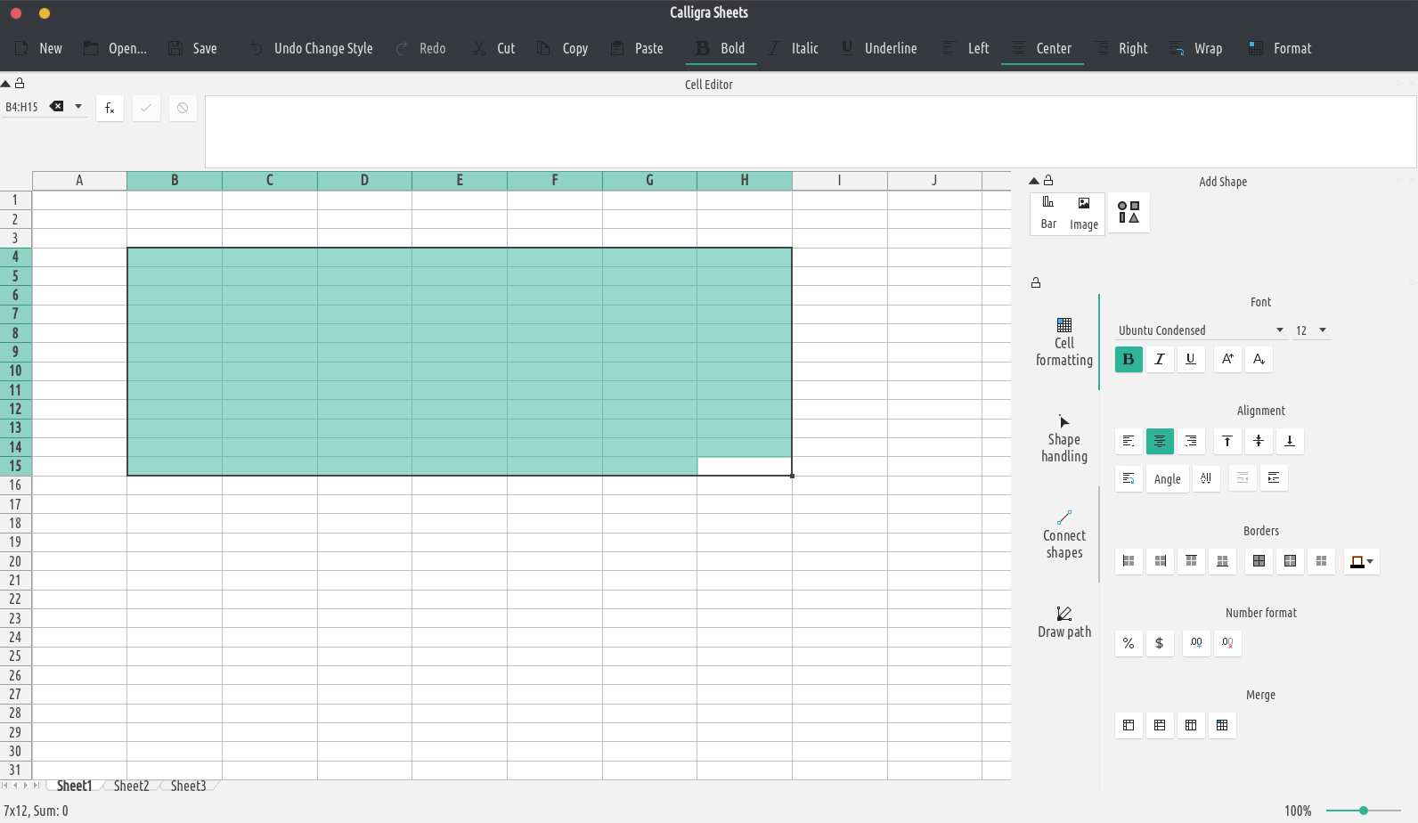
Task: Open the font size 12 dropdown
Action: [1311, 330]
